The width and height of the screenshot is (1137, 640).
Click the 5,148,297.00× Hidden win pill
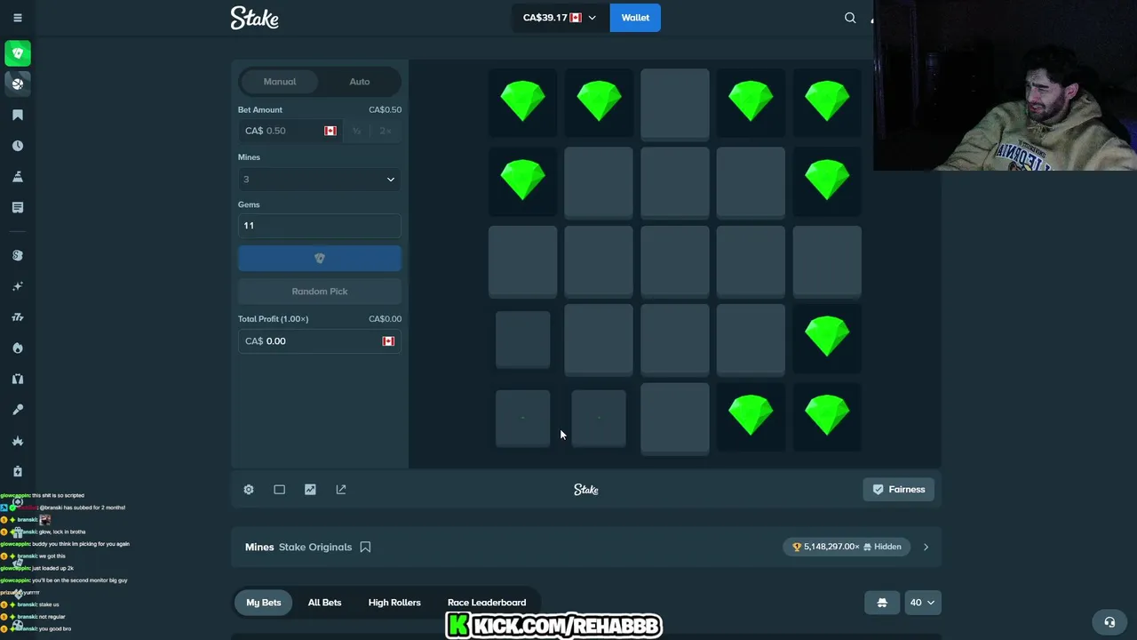coord(847,547)
